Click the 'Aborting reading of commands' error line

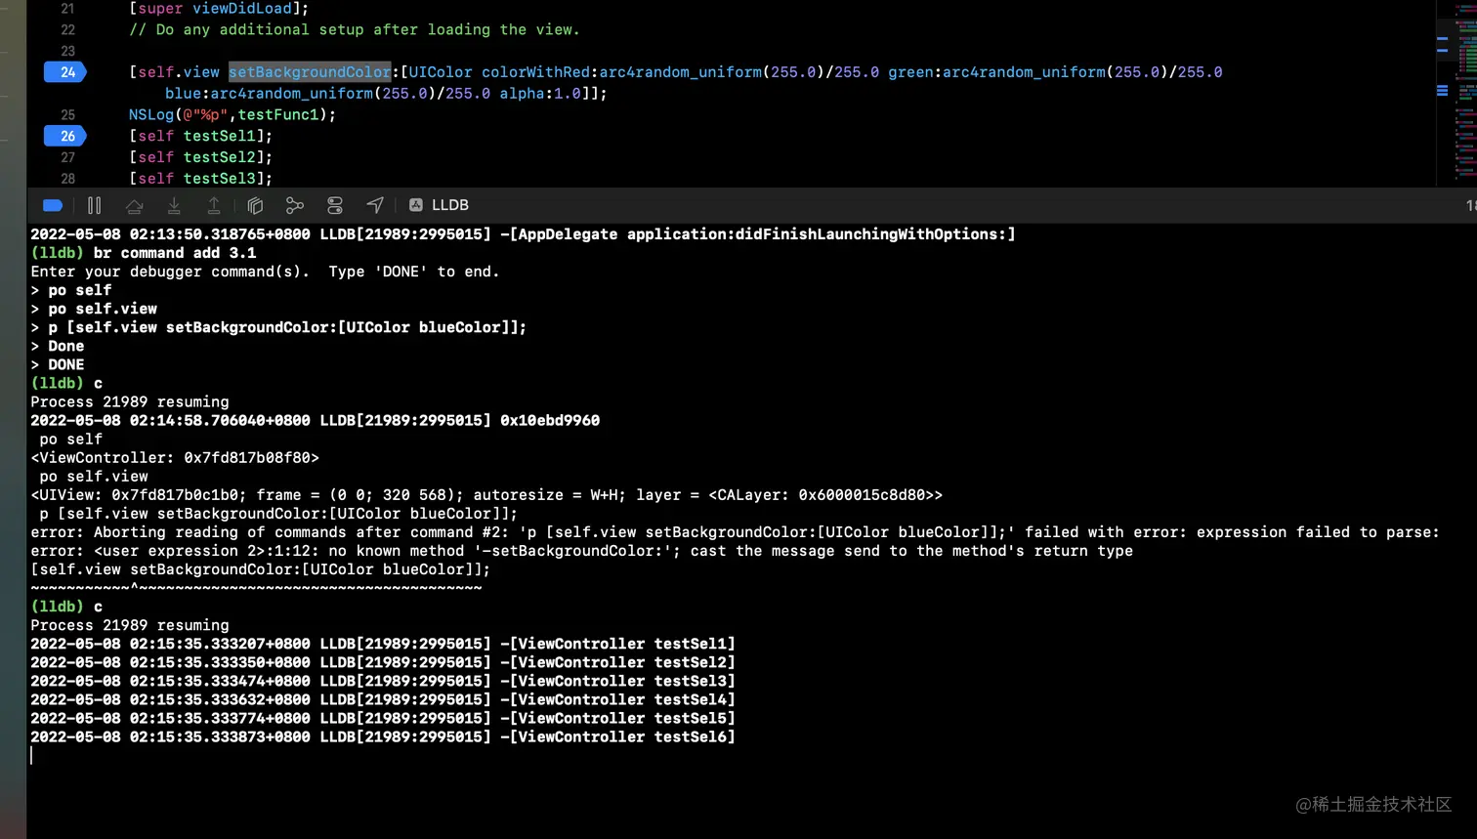tap(735, 532)
